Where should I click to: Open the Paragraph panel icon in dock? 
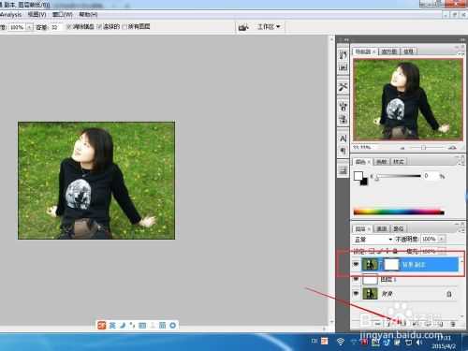[344, 151]
